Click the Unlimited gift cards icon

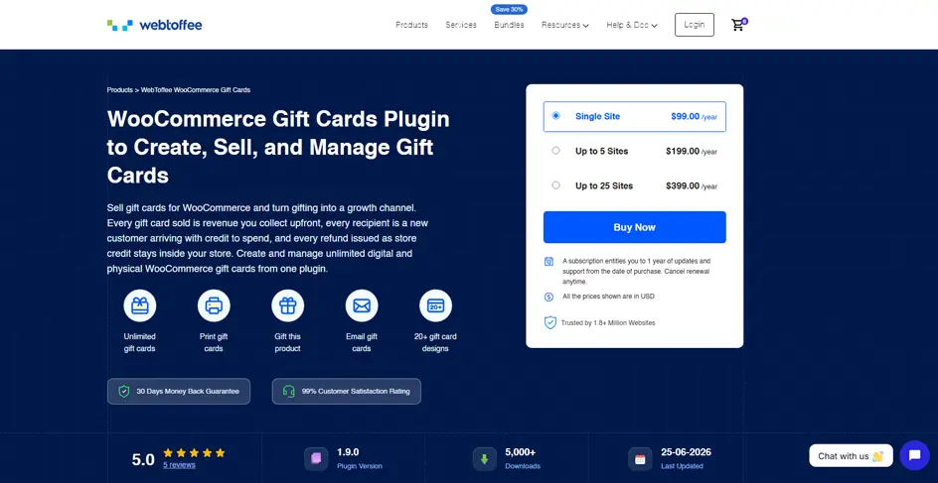[140, 305]
